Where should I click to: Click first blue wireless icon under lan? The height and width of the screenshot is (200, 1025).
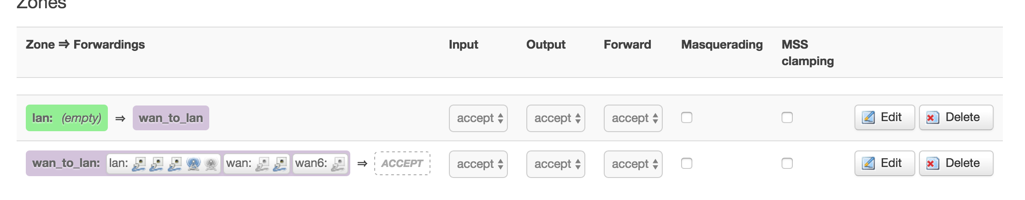pos(193,164)
